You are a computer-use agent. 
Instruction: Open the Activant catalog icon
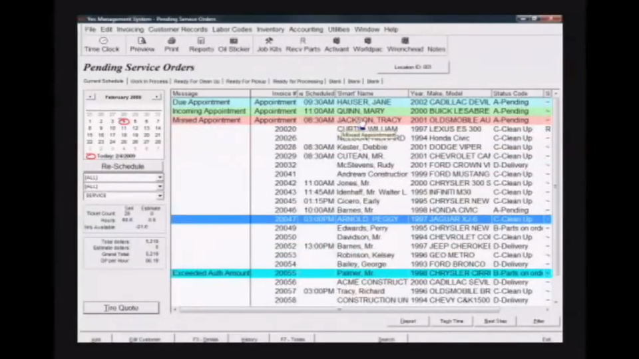(336, 45)
